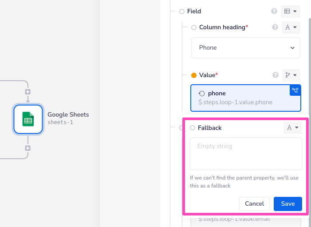311x227 pixels.
Task: Click the loop icon beside phone
Action: coord(202,94)
